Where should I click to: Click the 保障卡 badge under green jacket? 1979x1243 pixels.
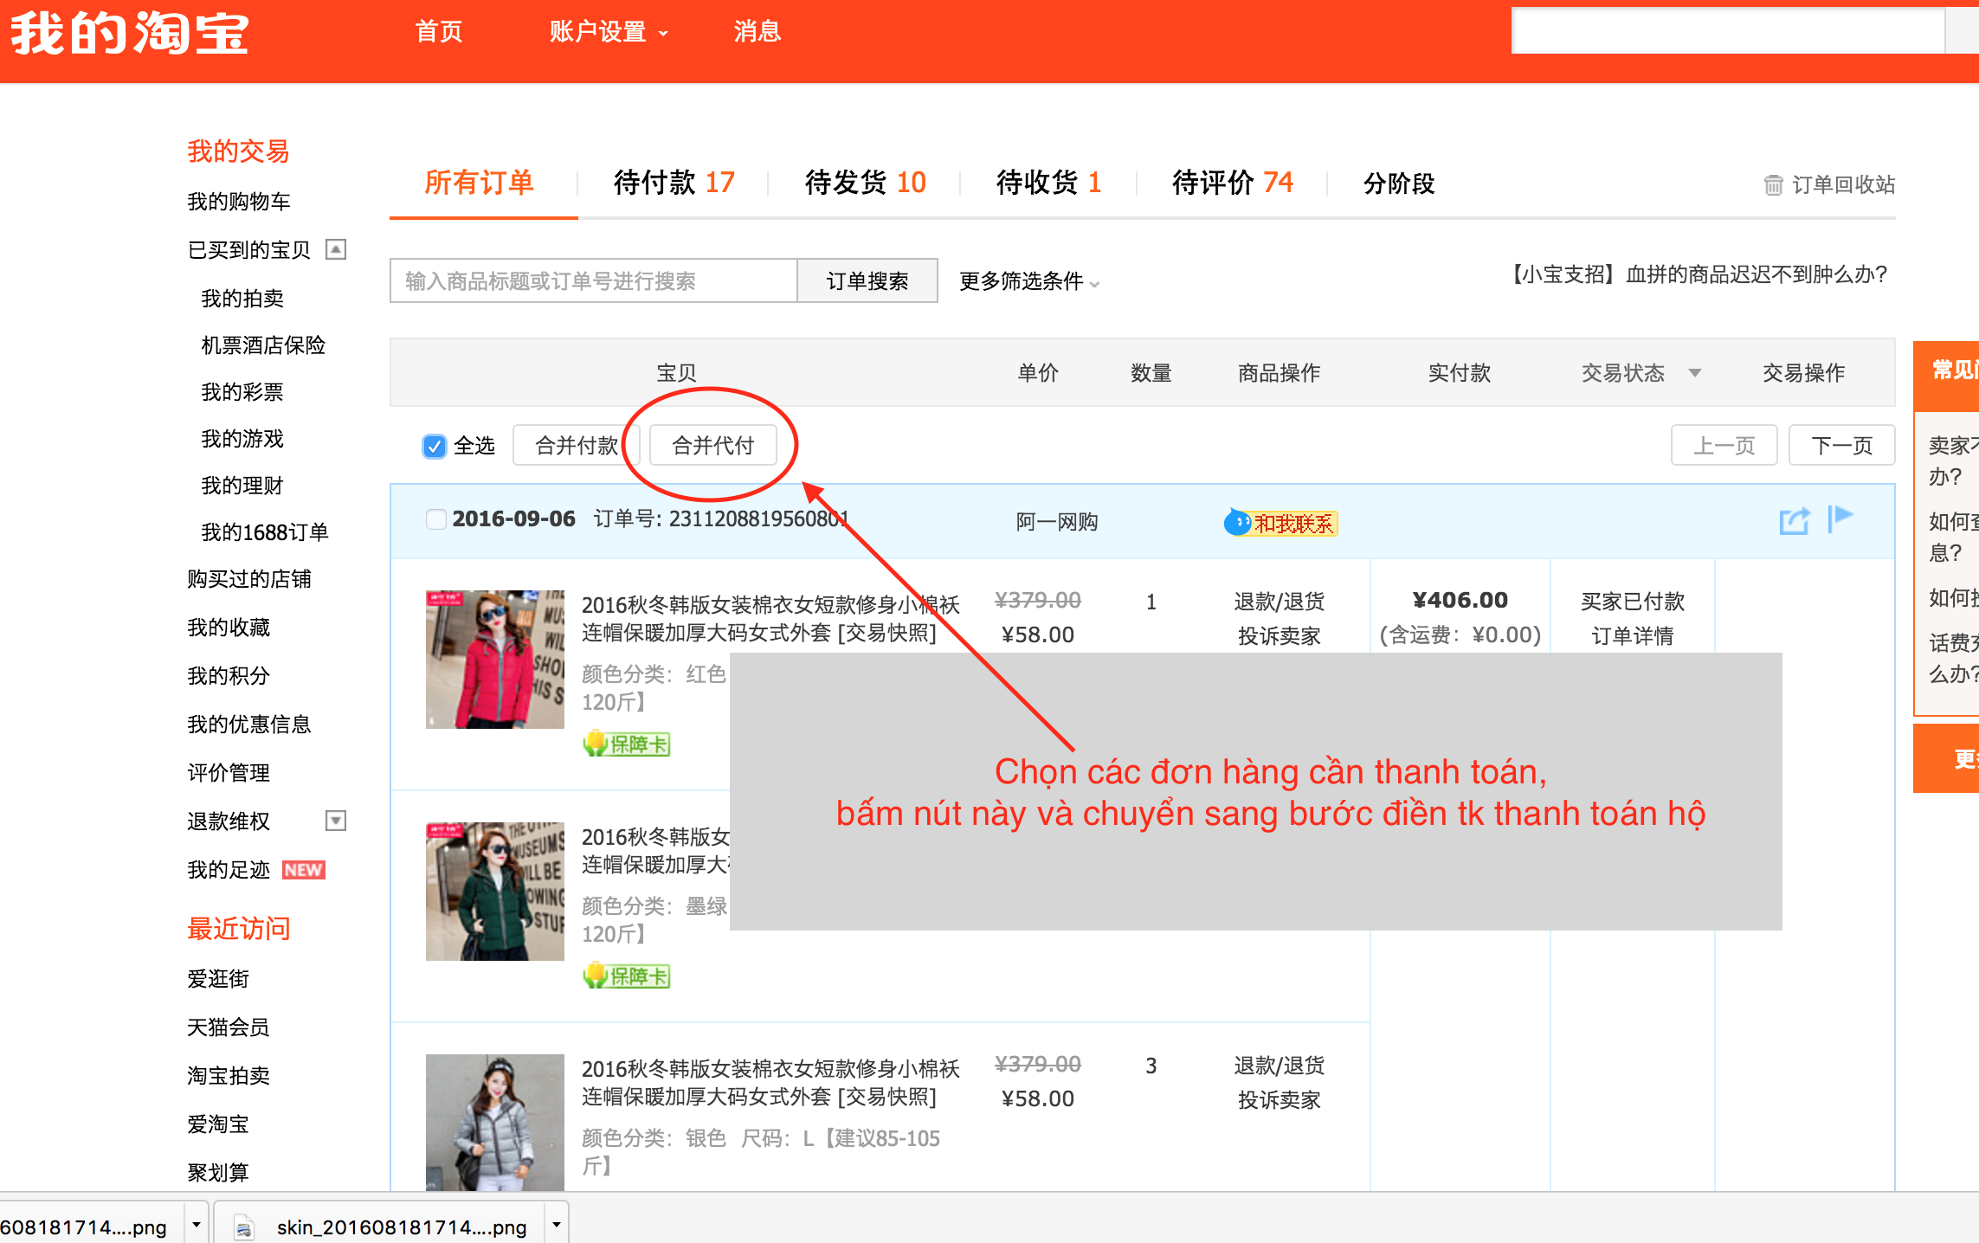click(627, 976)
